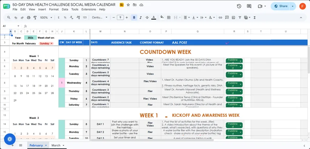This screenshot has height=149, width=310.
Task: Open version history clock icon
Action: pos(239,6)
